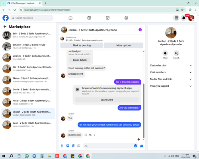The width and height of the screenshot is (199, 159).
Task: Expand Media, files and links section
Action: (x=171, y=79)
